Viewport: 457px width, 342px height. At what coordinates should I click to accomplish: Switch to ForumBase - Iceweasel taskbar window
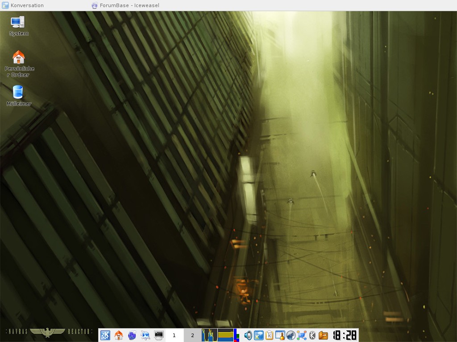click(125, 5)
